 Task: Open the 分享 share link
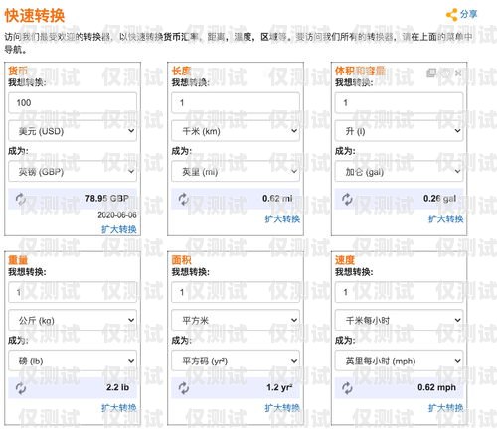click(468, 14)
